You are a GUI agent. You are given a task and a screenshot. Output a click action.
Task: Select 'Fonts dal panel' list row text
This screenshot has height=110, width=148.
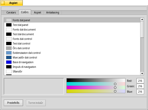click(x=21, y=20)
